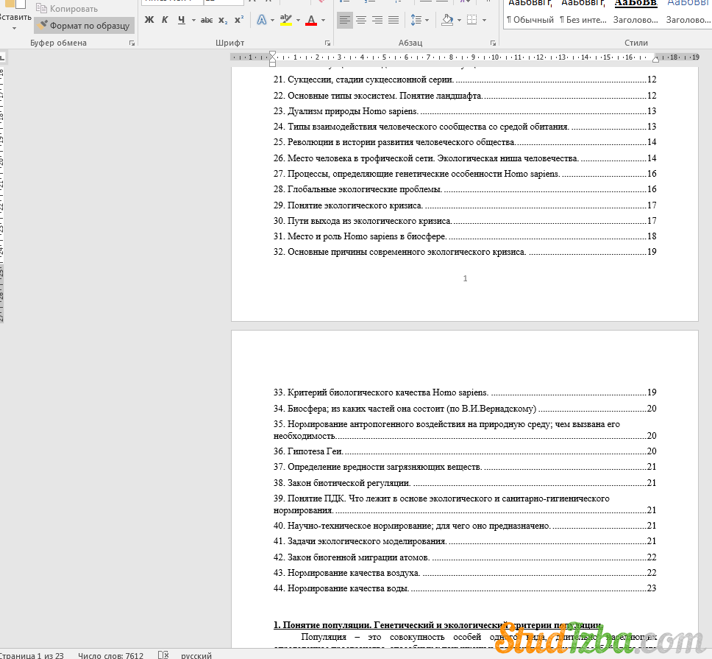
Task: Apply the Обычный style
Action: (x=530, y=13)
